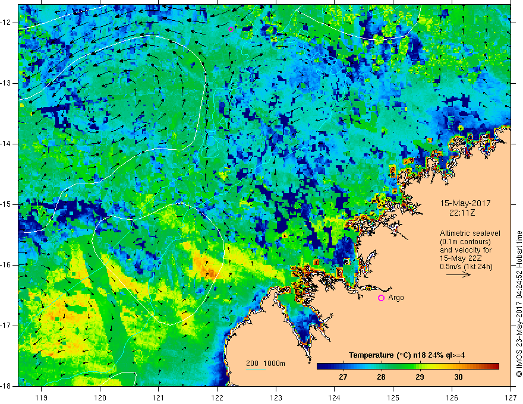The height and width of the screenshot is (404, 523).
Task: Click longitude axis label 126
Action: click(452, 397)
